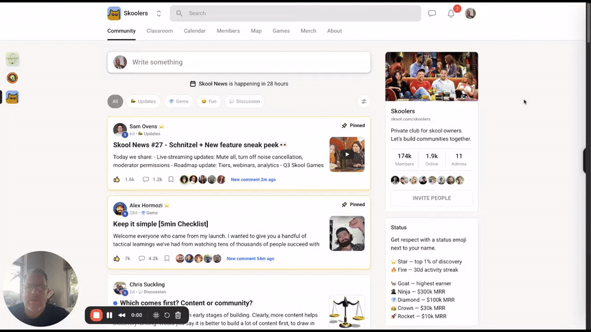Screen dimensions: 591x332
Task: Click the 174k Members stat
Action: point(405,159)
